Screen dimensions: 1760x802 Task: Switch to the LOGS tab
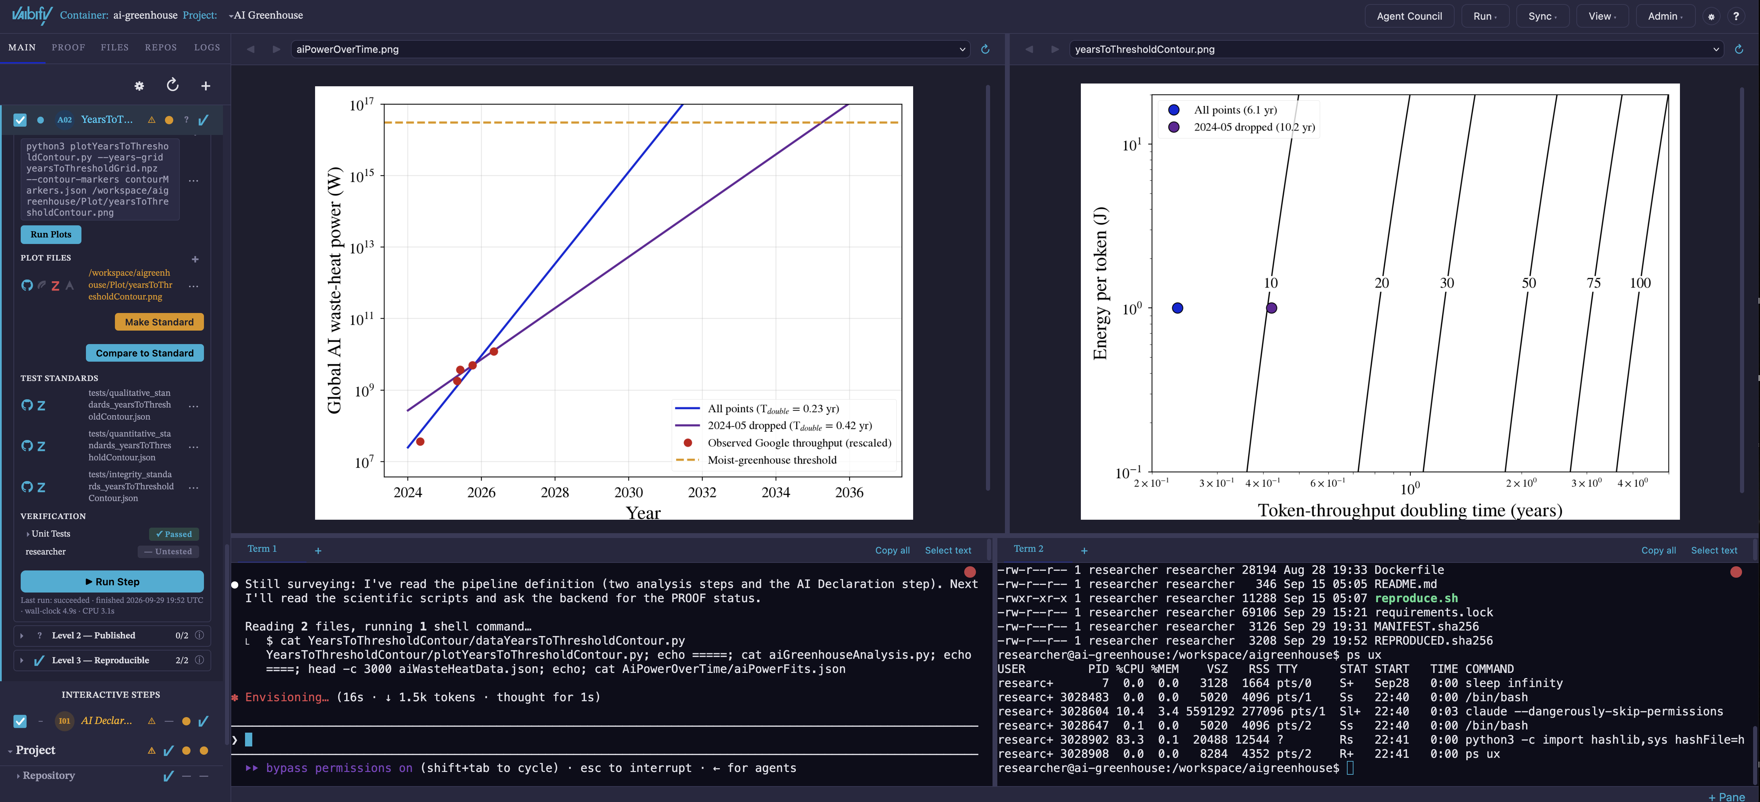[x=207, y=47]
